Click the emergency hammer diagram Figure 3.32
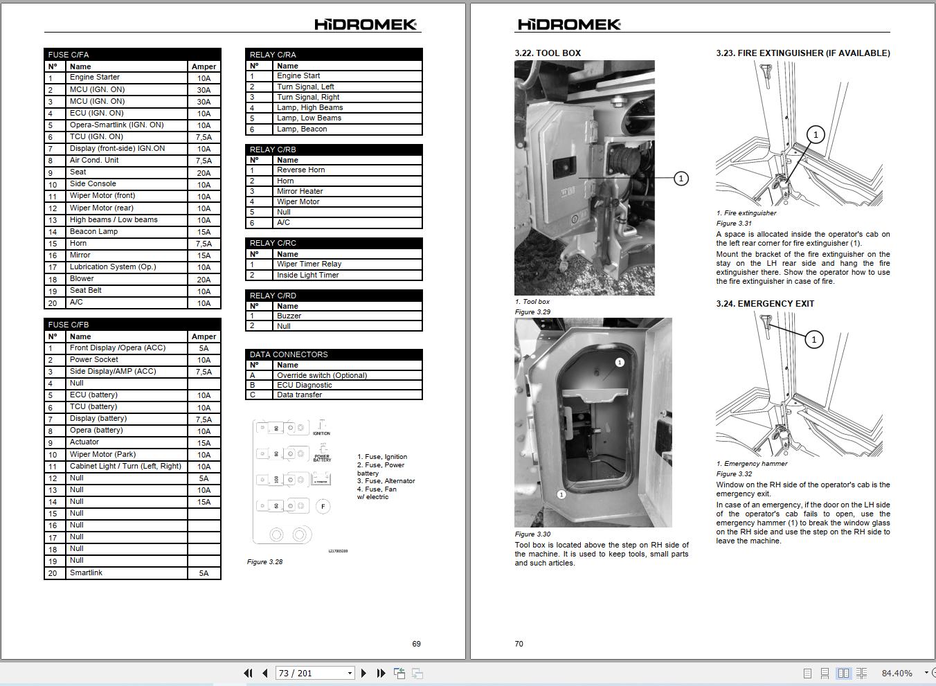The width and height of the screenshot is (936, 686). [799, 383]
